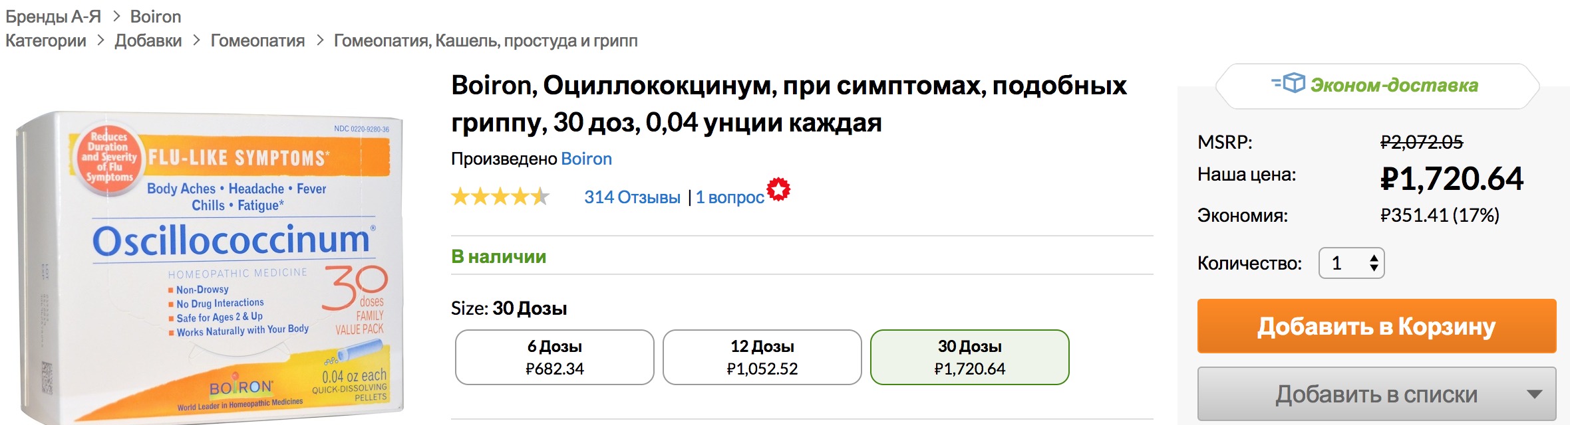The image size is (1570, 425).
Task: Click the chevron after Бренды А-Я breadcrumb
Action: pyautogui.click(x=116, y=17)
